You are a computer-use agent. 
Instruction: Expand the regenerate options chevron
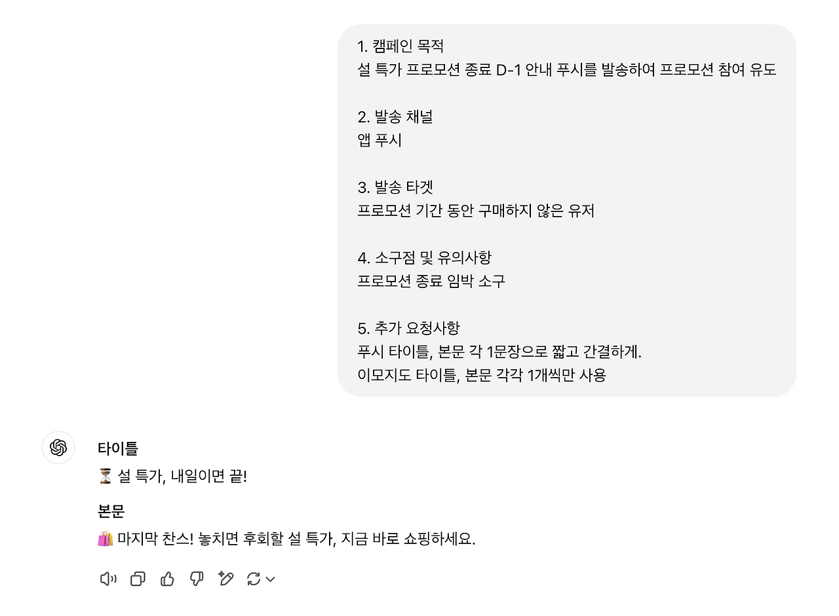tap(270, 580)
